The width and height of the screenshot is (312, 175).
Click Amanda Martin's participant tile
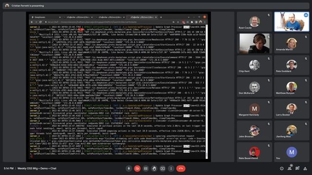(x=292, y=43)
